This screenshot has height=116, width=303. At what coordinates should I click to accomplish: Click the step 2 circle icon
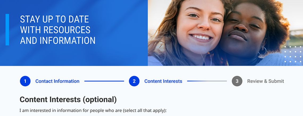[134, 81]
